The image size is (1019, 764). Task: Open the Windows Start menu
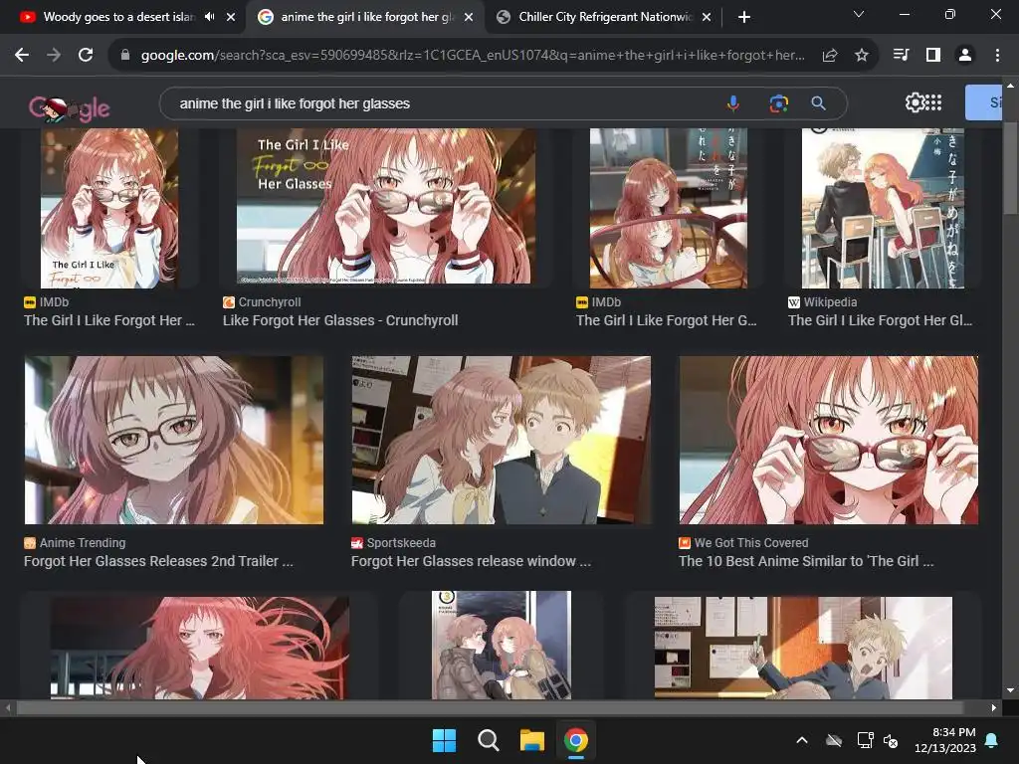[445, 740]
